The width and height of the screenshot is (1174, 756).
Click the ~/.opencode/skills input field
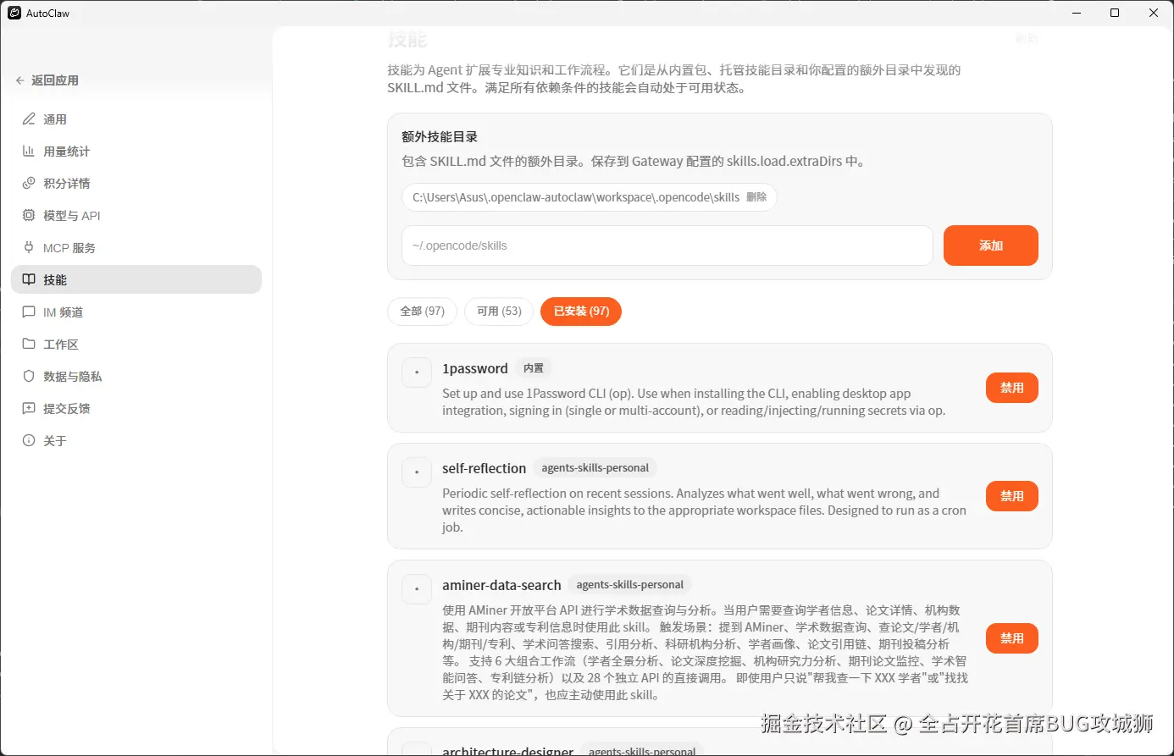coord(667,246)
